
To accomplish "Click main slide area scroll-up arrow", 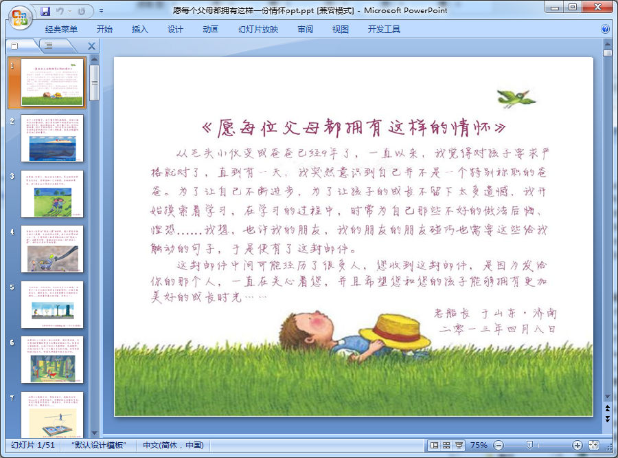I will tap(608, 44).
